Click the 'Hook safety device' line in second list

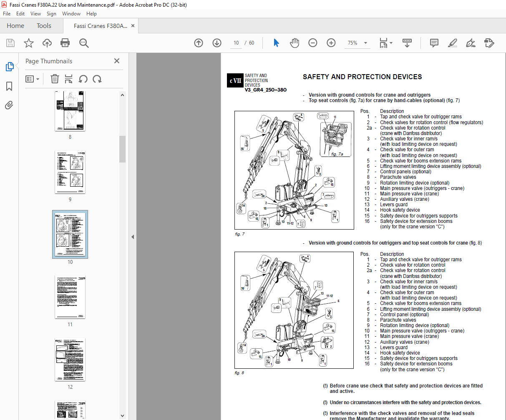point(400,353)
